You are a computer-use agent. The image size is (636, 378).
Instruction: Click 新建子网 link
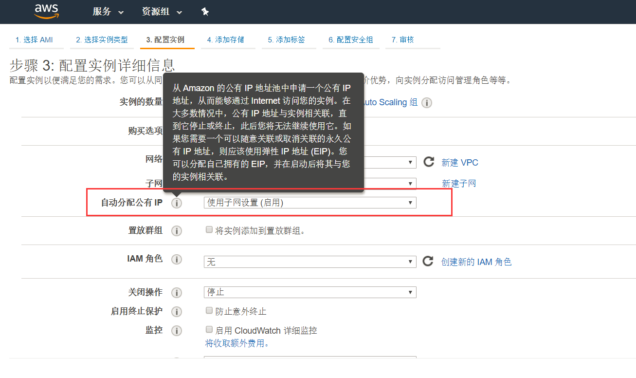459,184
